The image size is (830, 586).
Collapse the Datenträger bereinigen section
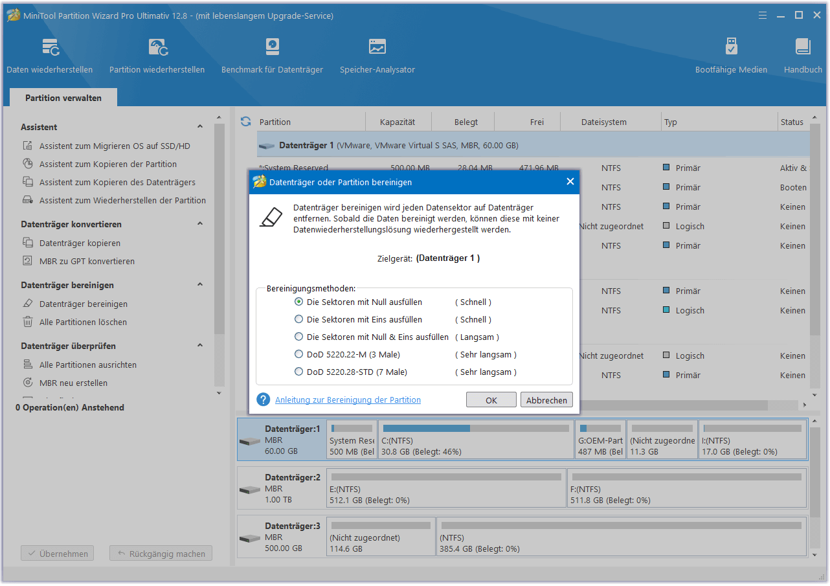[x=200, y=285]
